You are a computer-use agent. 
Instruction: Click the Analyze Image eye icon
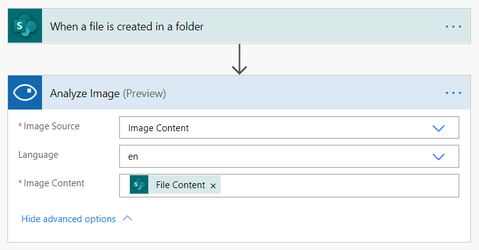click(x=25, y=93)
